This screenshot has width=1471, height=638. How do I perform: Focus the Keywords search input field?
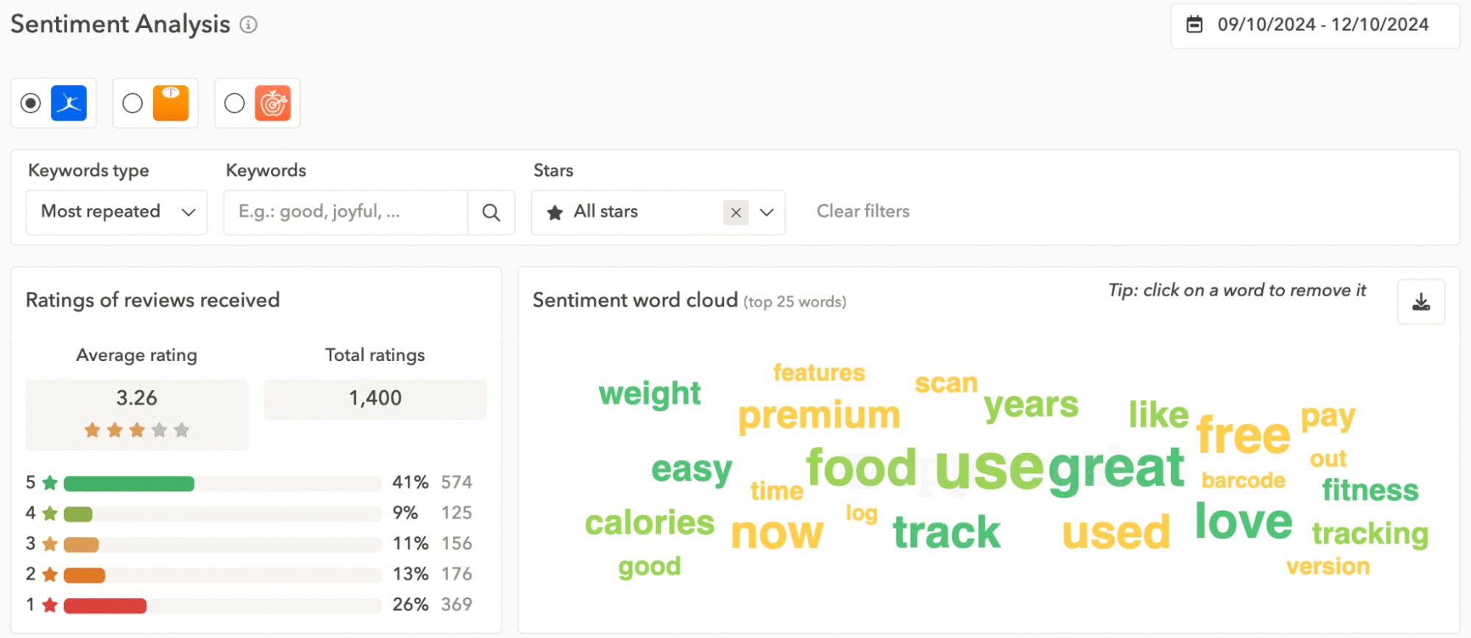click(346, 212)
